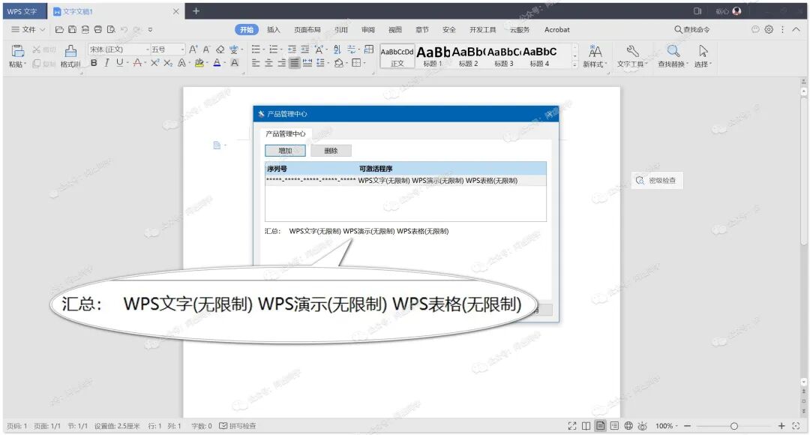Align text right
Screen dimensions: 810x435
tap(281, 62)
